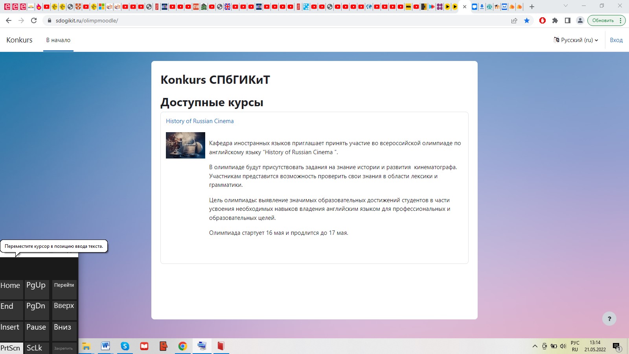The image size is (629, 354).
Task: Reload the page with the refresh icon
Action: tap(34, 20)
